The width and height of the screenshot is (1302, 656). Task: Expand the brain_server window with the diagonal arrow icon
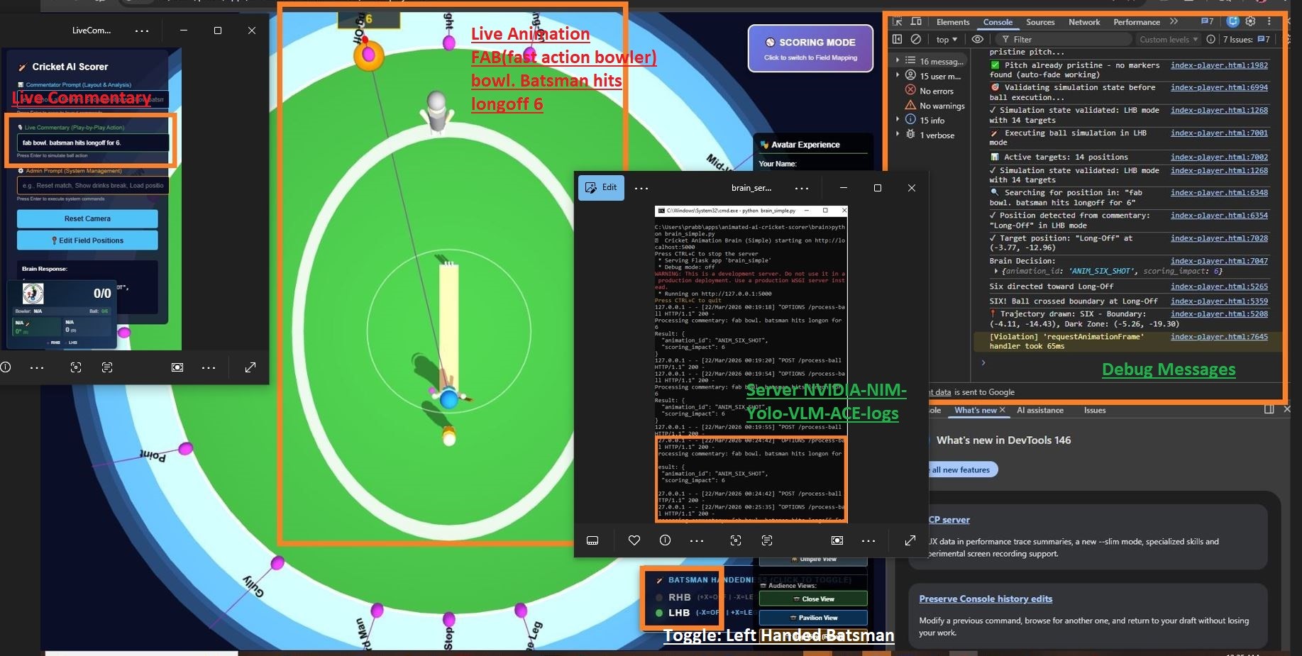pos(910,540)
